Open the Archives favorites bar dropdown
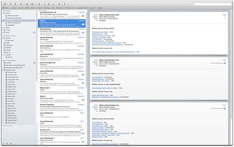The image size is (234, 147). (70, 8)
